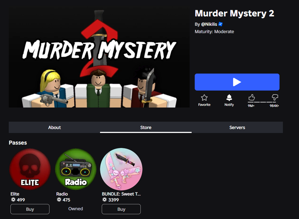Click the '9M+' likes count
The height and width of the screenshot is (219, 299).
click(251, 106)
